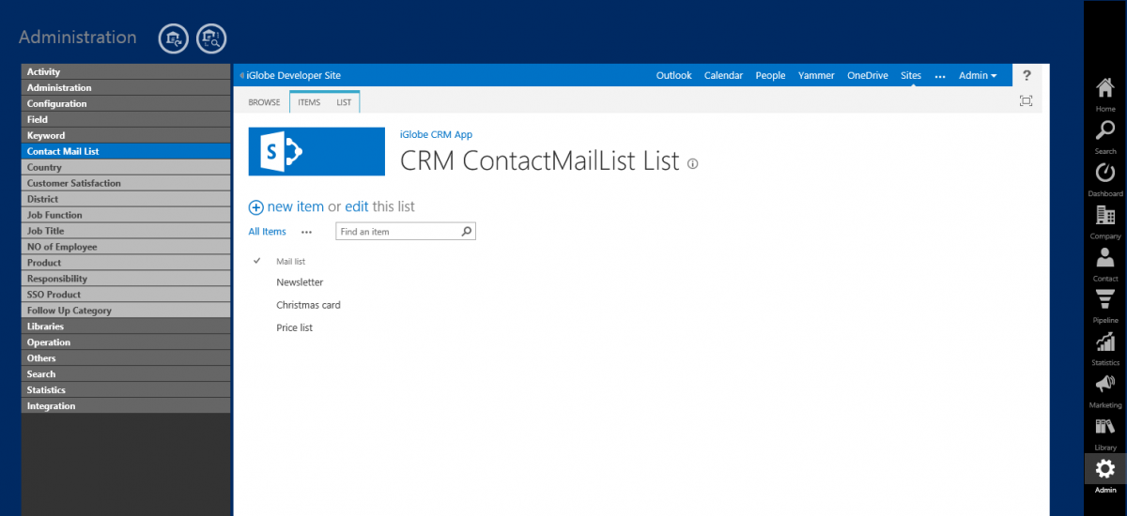
Task: Open Outlook from the top navigation
Action: [x=673, y=75]
